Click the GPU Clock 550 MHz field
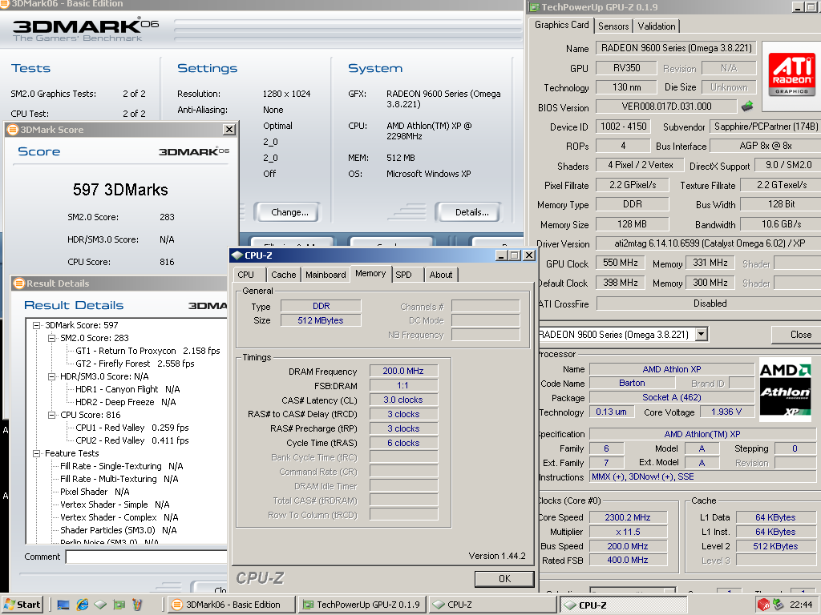 click(621, 263)
